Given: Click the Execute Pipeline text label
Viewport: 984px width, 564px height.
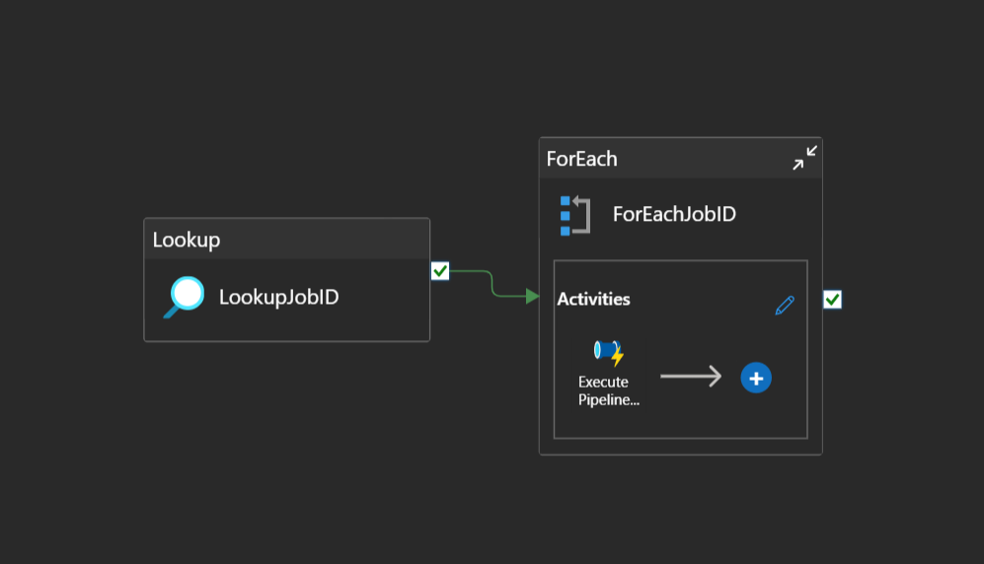Looking at the screenshot, I should [603, 390].
